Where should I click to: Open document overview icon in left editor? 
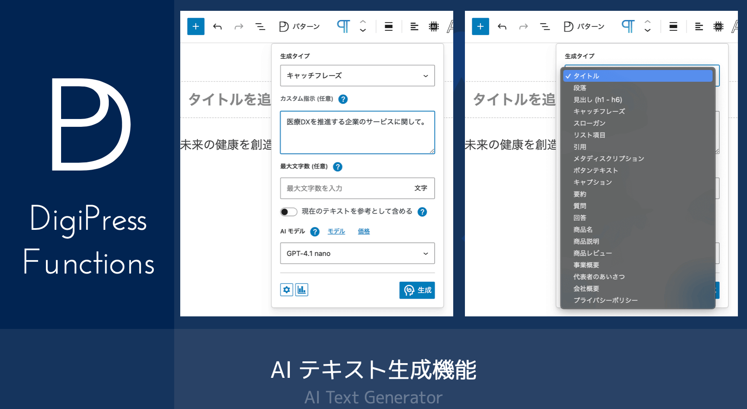[x=260, y=27]
